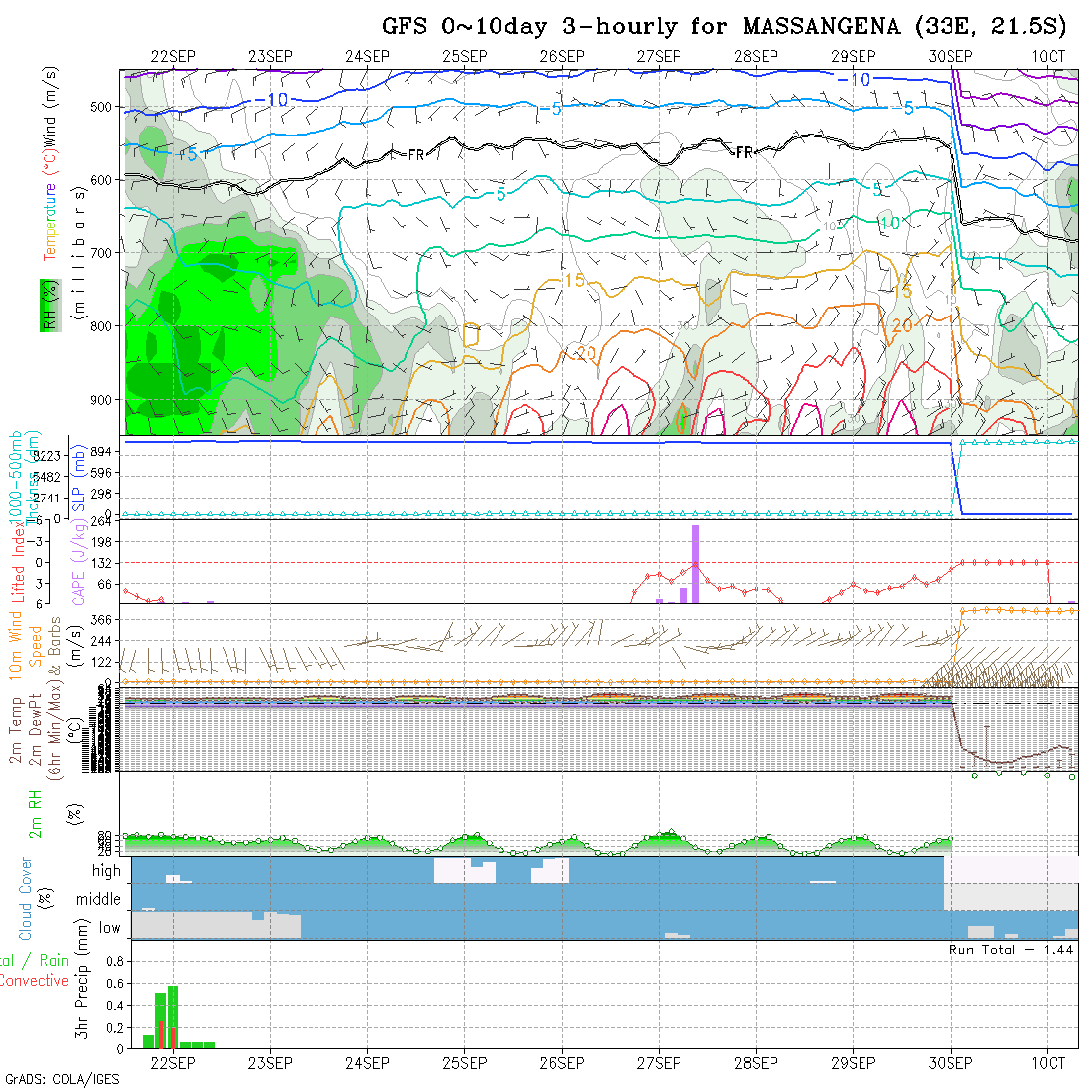Screen dimensions: 1088x1088
Task: Click the 1OCT label on bottom axis
Action: 1047,1063
